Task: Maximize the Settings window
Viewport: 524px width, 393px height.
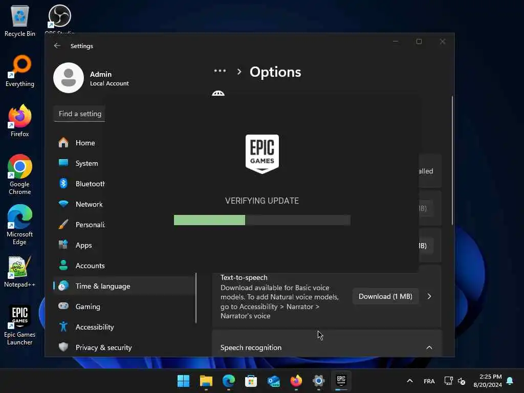Action: pos(419,41)
